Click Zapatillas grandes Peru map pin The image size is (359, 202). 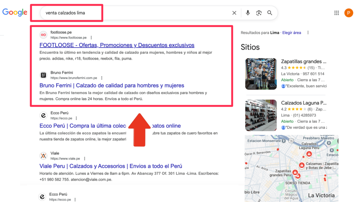click(295, 172)
